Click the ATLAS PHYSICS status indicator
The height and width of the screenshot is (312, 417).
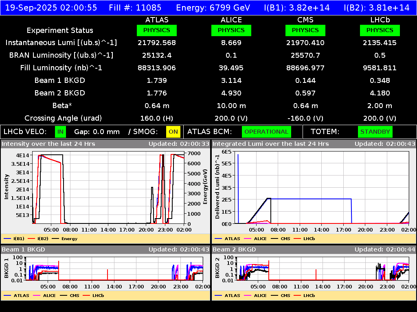157,30
